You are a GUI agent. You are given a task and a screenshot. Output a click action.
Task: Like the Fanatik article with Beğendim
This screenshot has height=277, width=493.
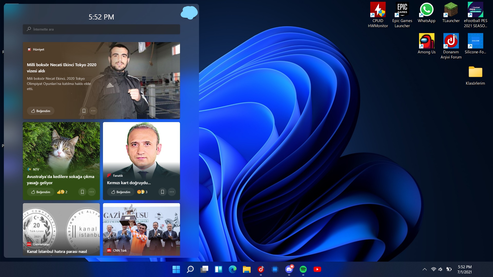(121, 192)
